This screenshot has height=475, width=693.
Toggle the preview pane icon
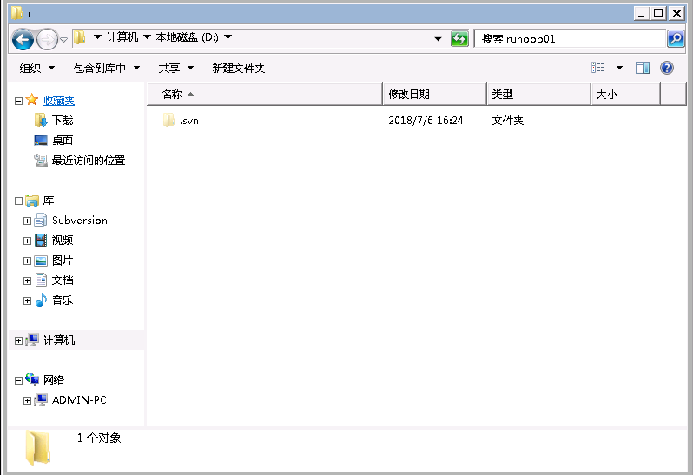pos(643,68)
